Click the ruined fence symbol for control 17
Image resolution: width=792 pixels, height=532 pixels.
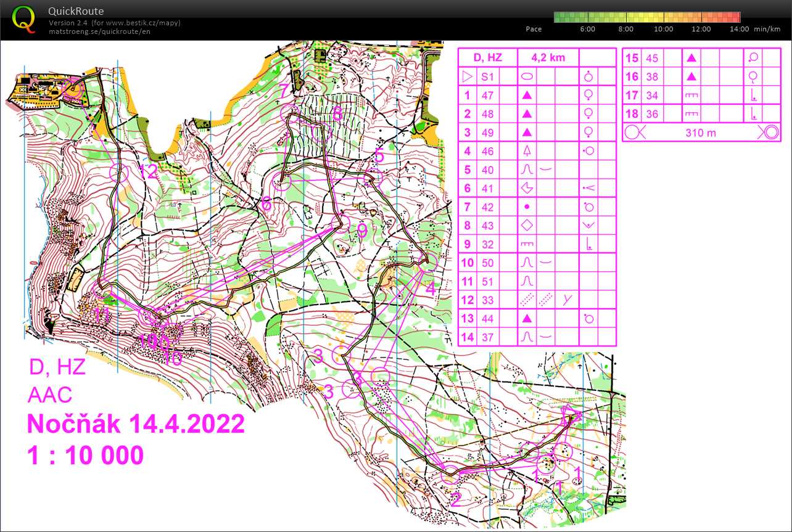coord(691,95)
